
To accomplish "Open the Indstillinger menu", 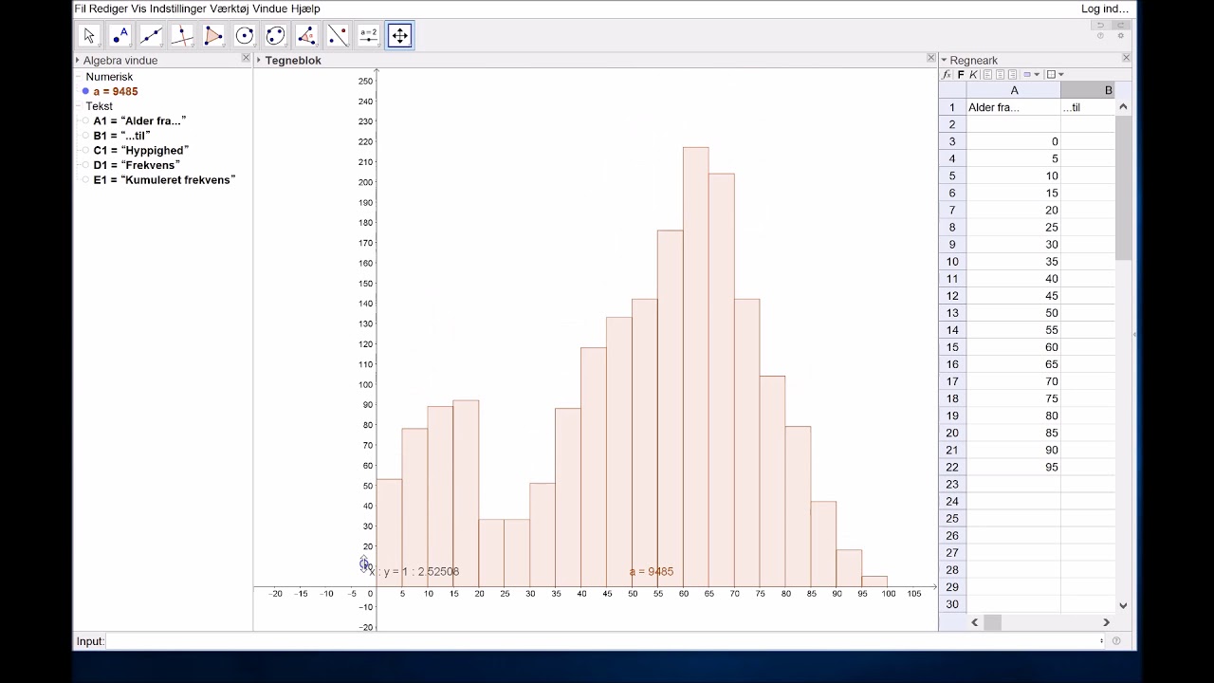I will pyautogui.click(x=178, y=9).
